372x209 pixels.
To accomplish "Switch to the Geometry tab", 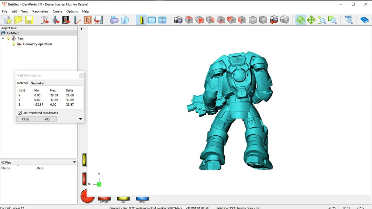I will tap(37, 83).
